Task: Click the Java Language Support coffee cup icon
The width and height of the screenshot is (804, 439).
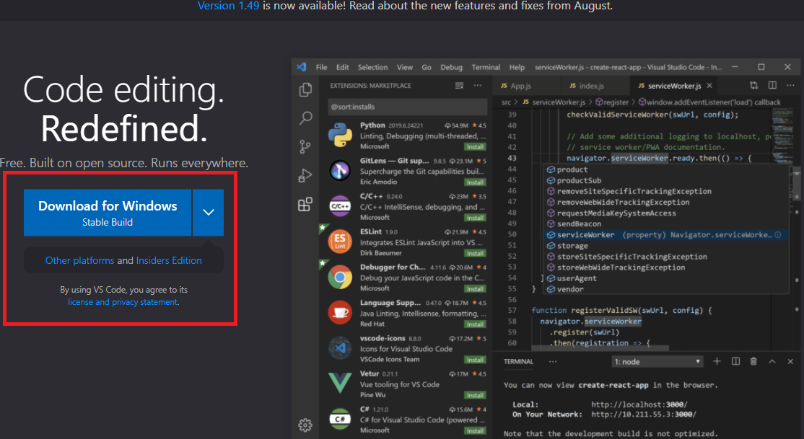Action: pyautogui.click(x=340, y=312)
